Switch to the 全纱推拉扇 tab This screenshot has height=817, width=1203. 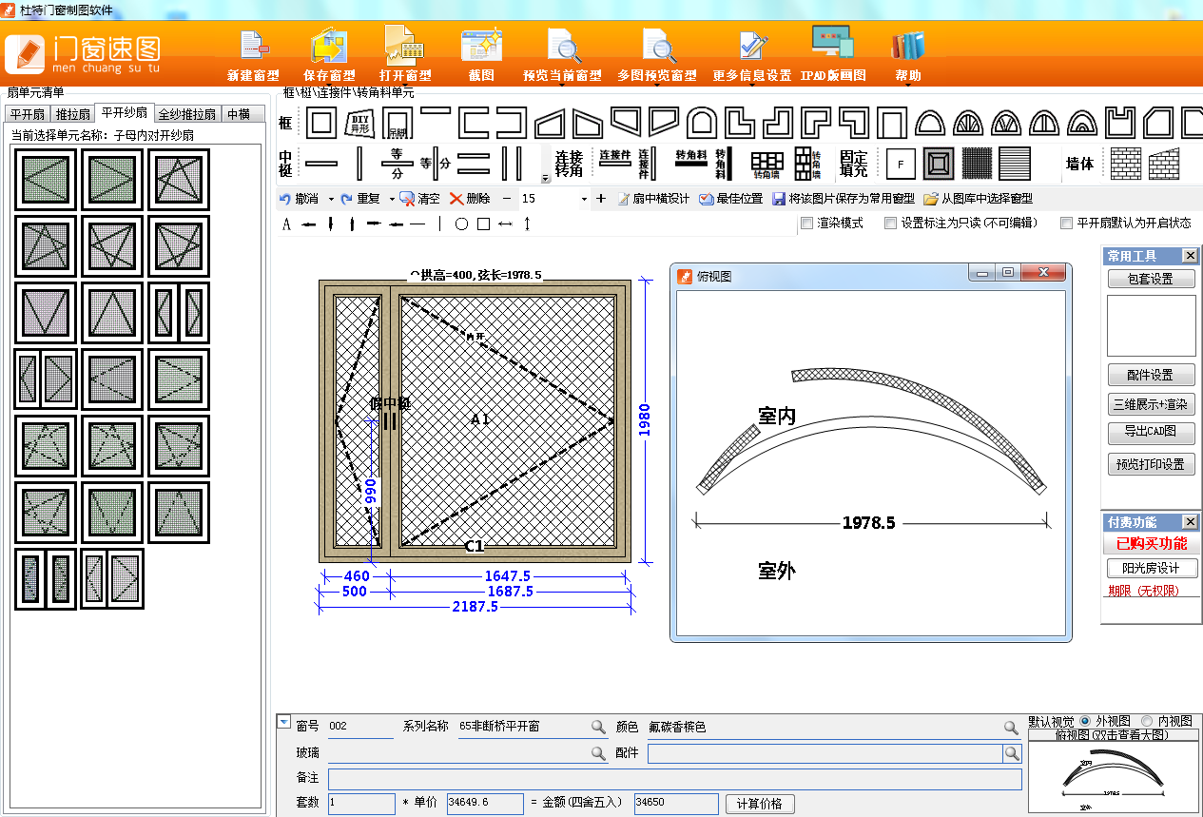(187, 114)
